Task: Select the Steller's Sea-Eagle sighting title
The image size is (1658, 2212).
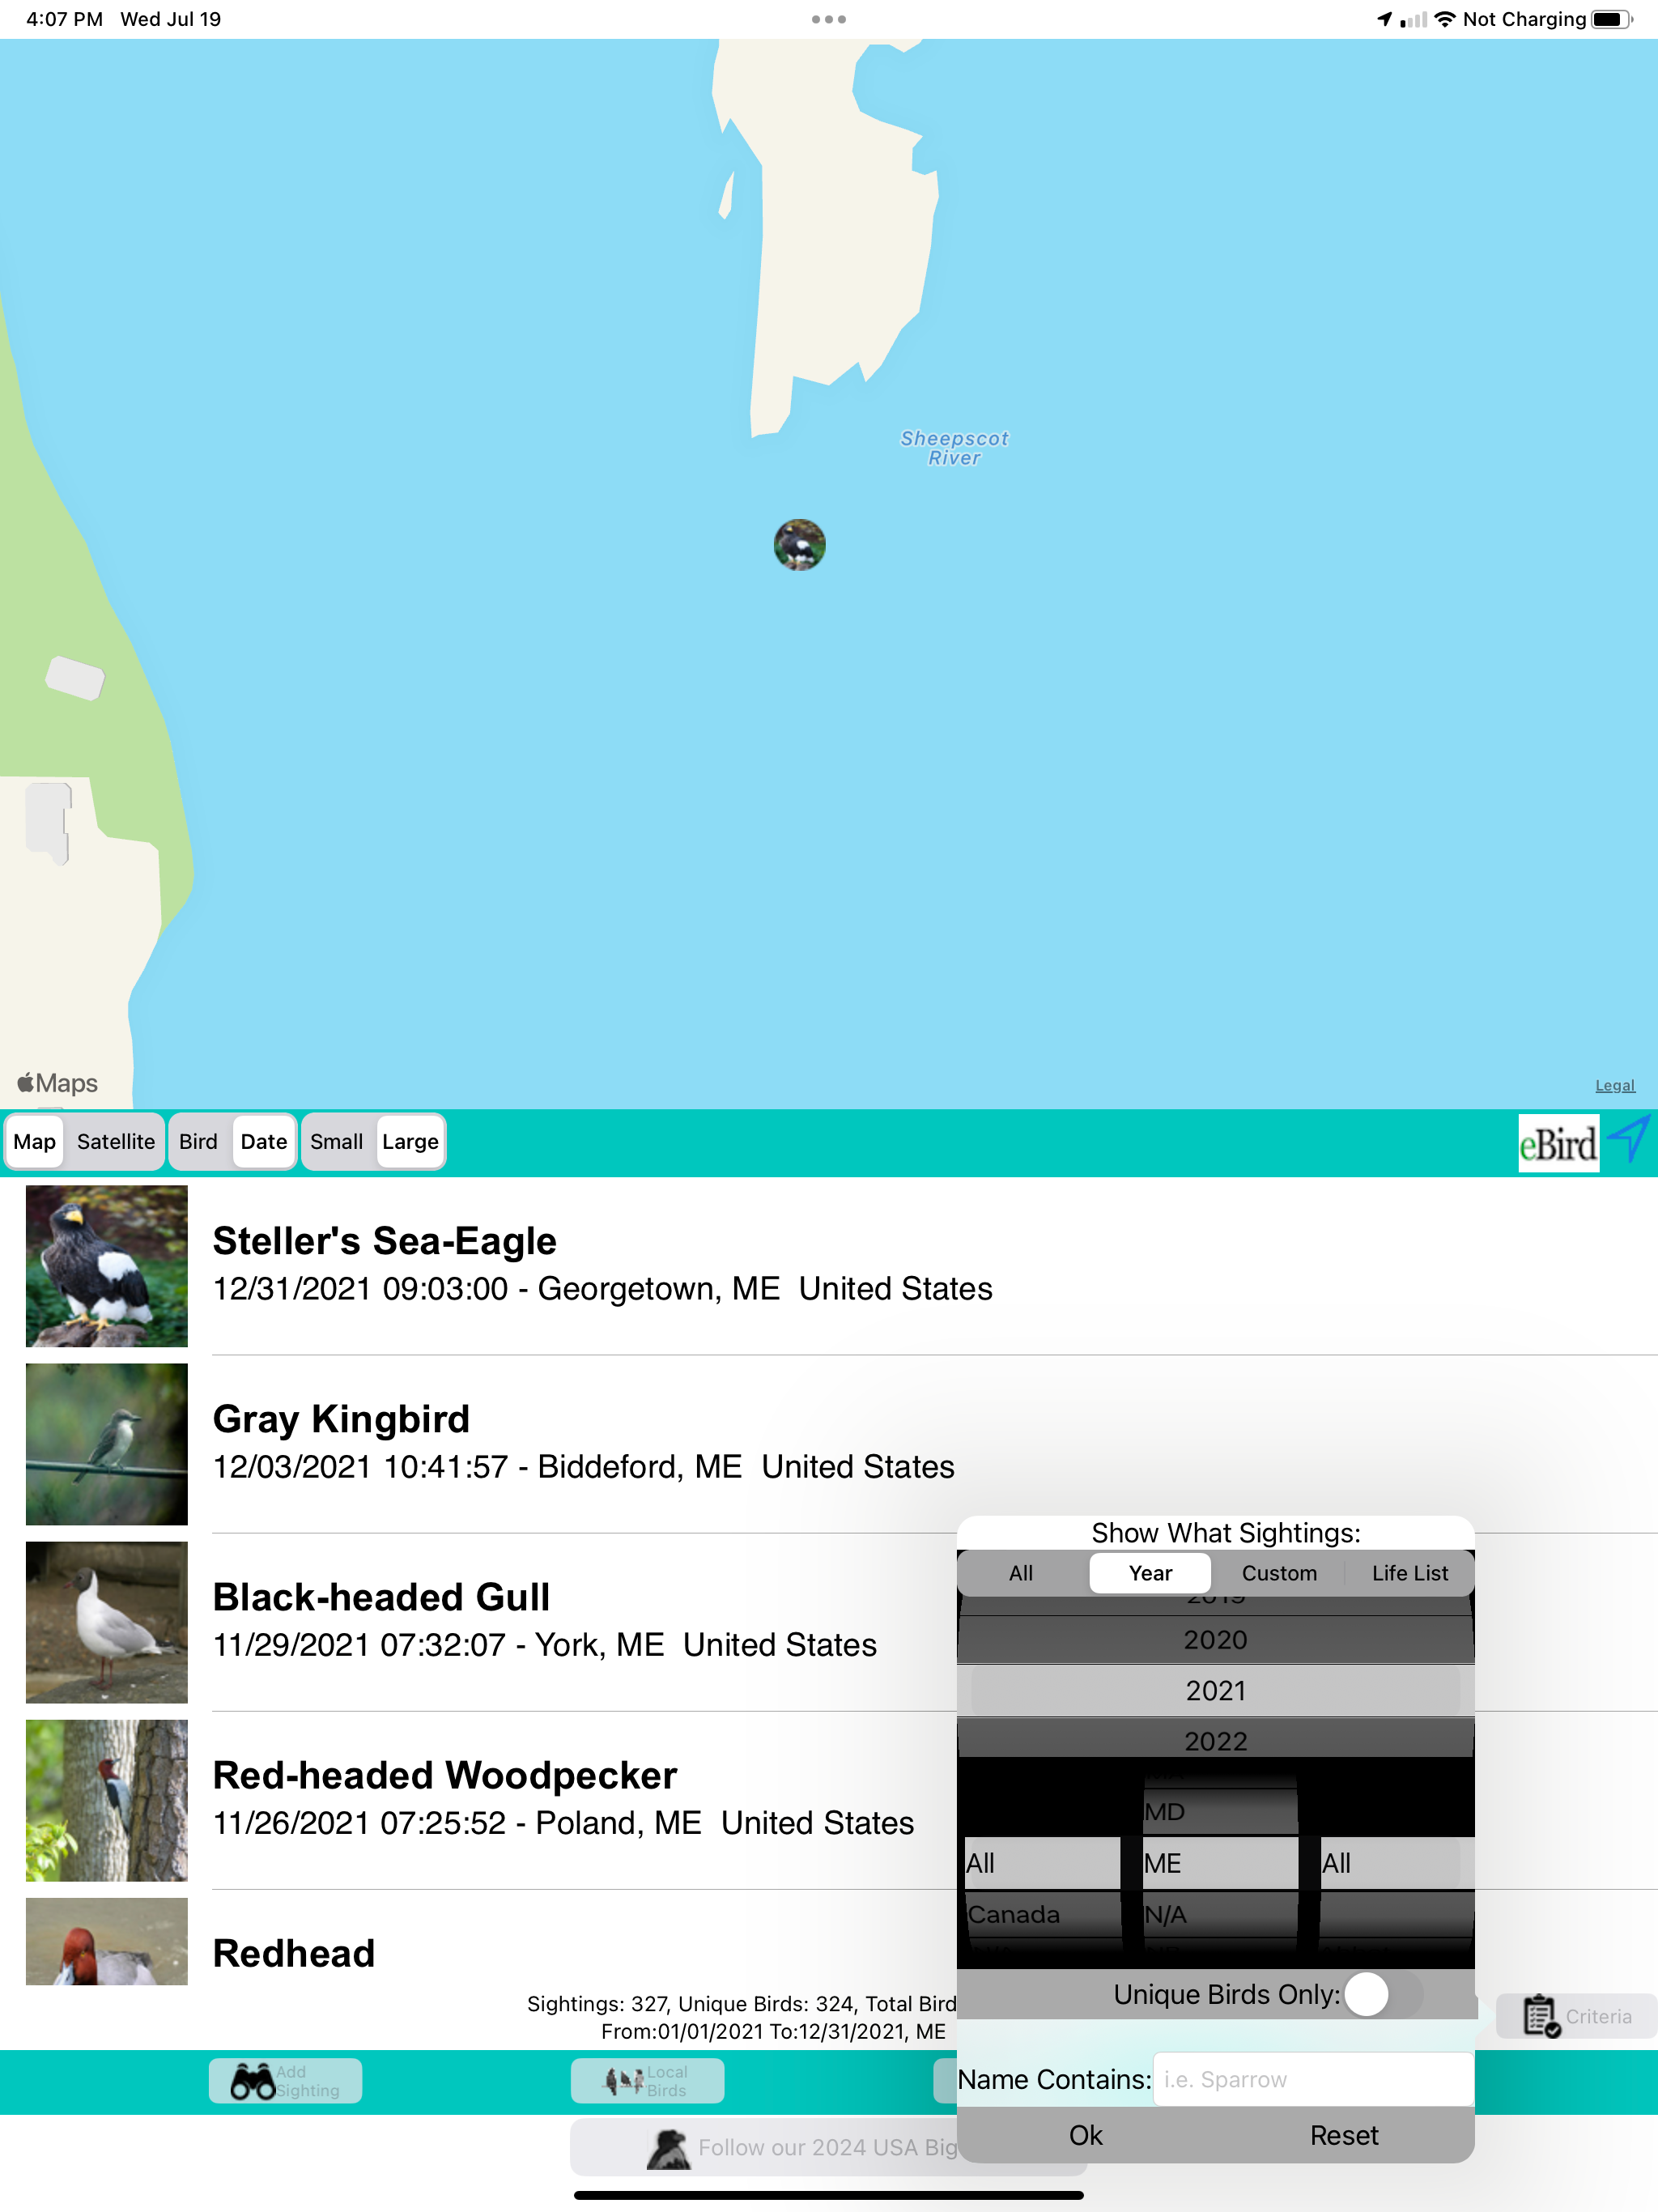Action: [385, 1241]
